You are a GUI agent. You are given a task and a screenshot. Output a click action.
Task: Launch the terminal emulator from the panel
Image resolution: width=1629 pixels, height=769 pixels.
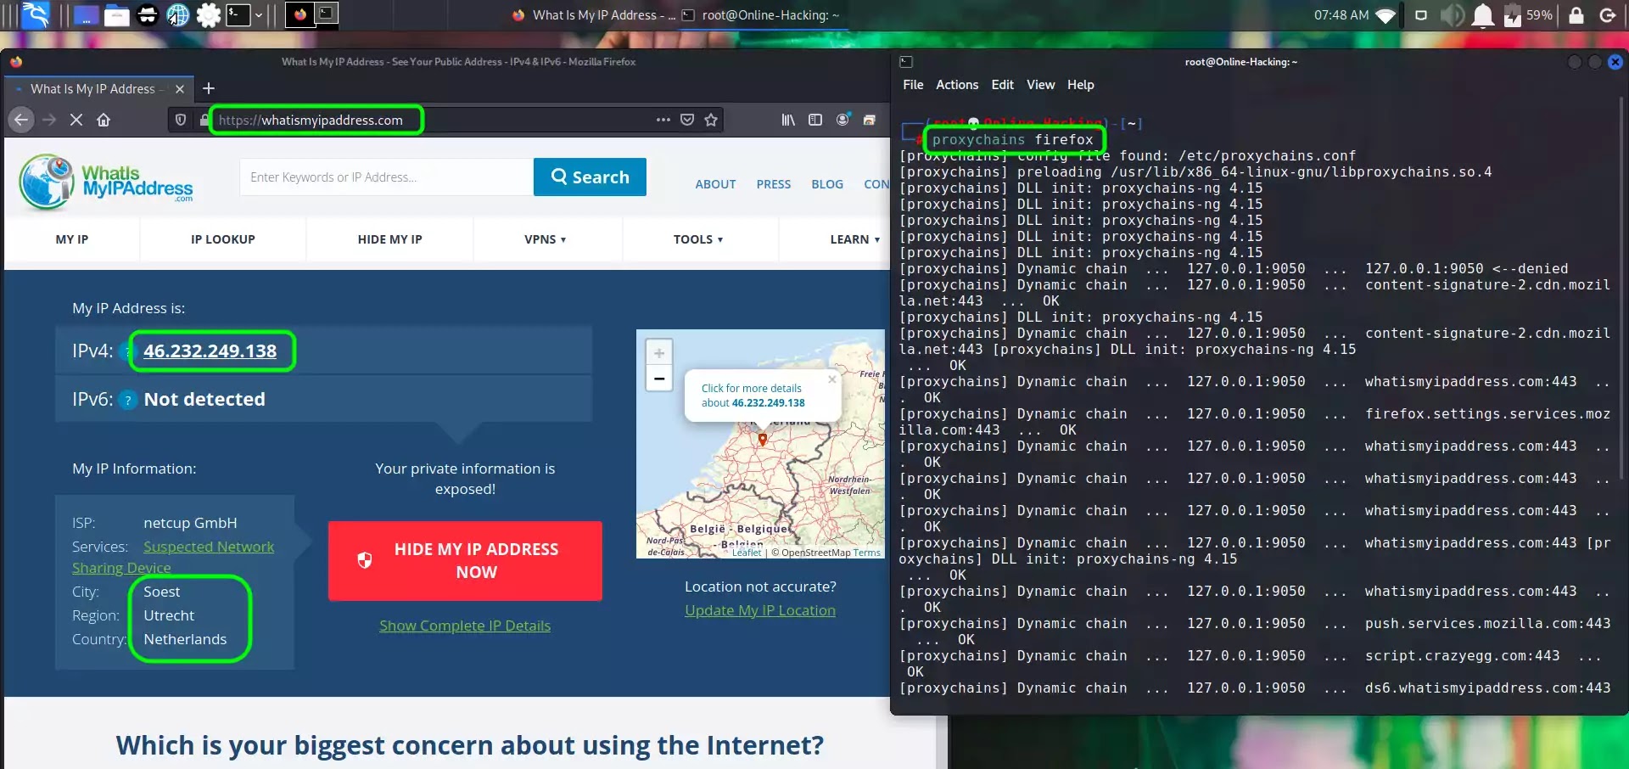(x=238, y=15)
